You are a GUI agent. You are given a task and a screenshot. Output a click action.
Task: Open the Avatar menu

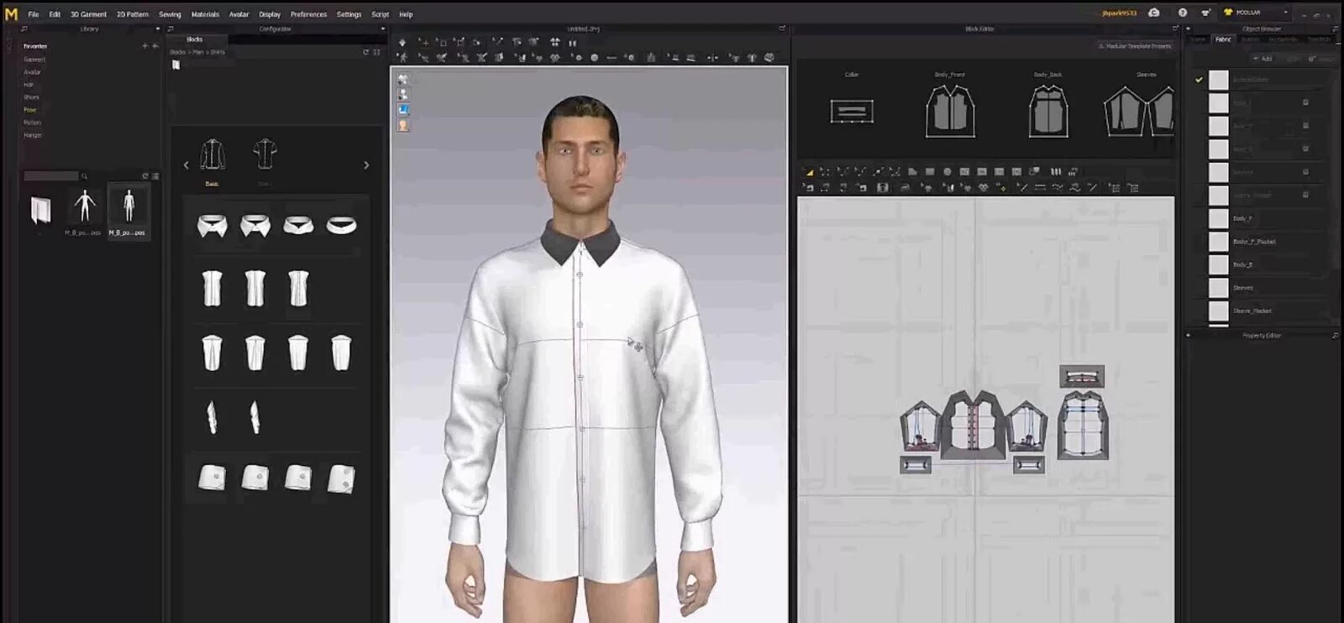239,14
